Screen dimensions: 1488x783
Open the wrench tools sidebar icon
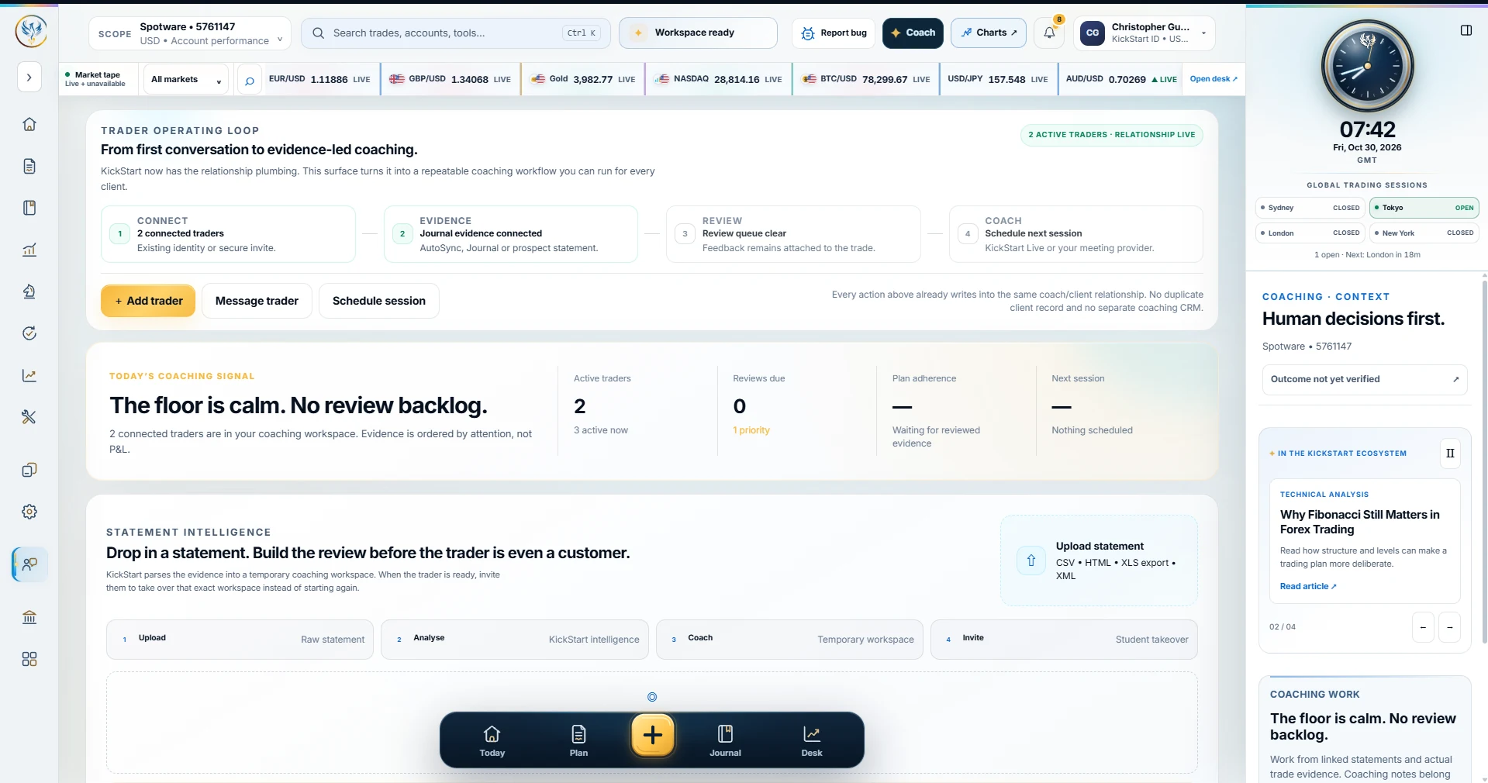(29, 417)
